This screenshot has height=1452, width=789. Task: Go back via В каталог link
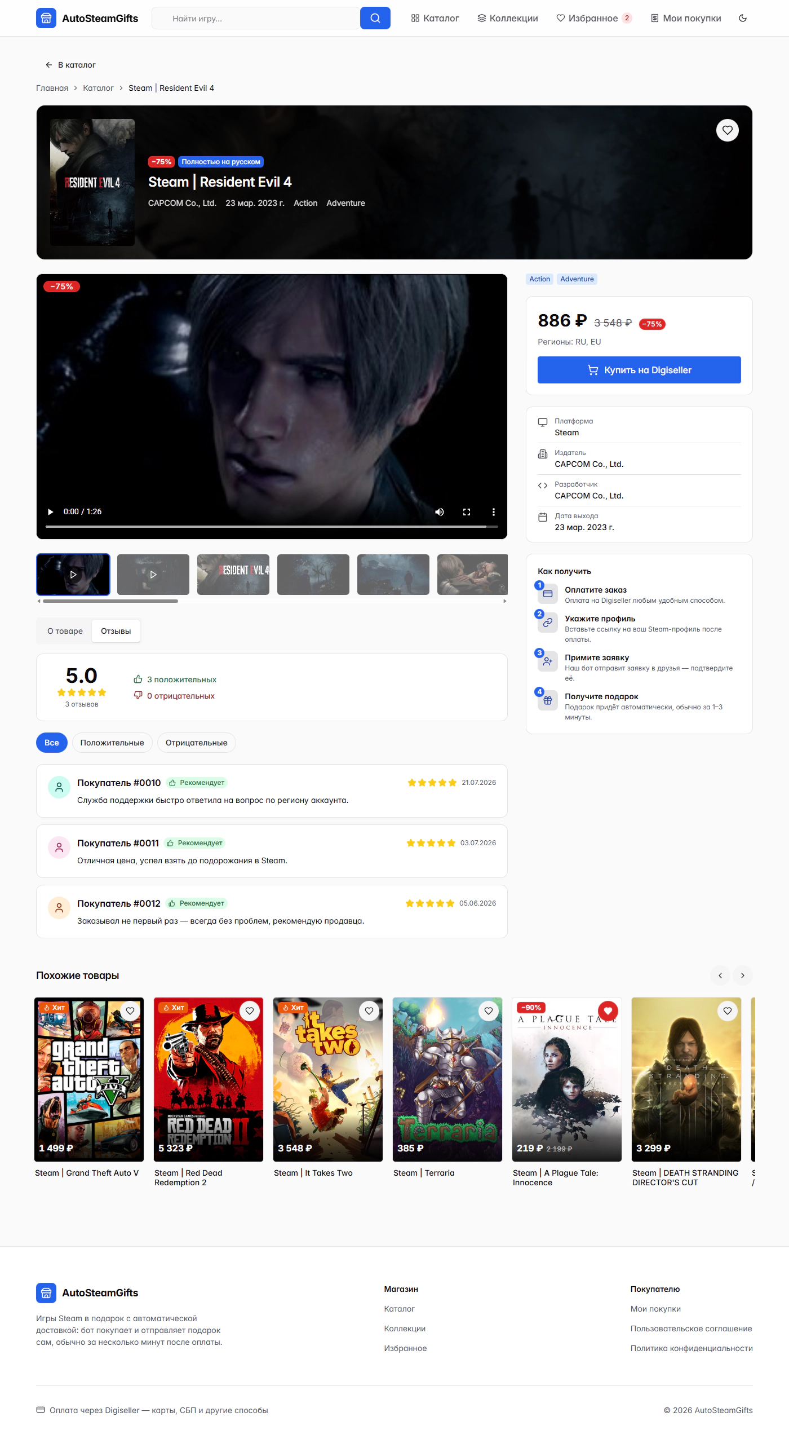pos(70,65)
